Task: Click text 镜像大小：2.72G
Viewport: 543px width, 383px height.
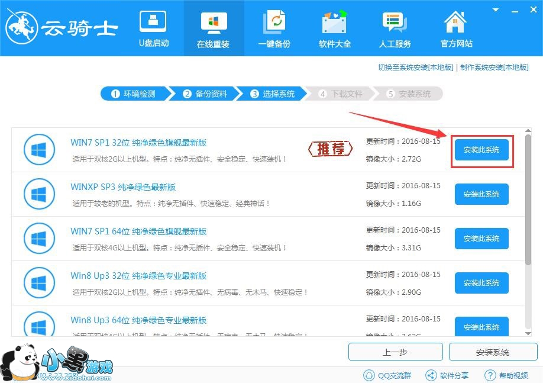Action: 393,159
